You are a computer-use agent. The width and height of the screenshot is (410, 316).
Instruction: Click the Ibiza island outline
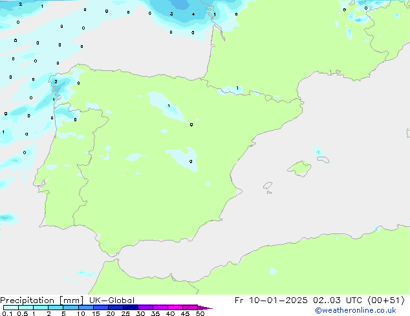[268, 186]
